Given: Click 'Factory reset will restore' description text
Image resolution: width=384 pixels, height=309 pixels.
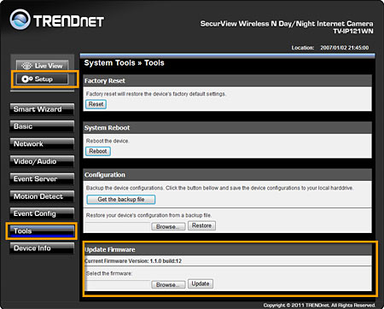Looking at the screenshot, I should pyautogui.click(x=156, y=94).
